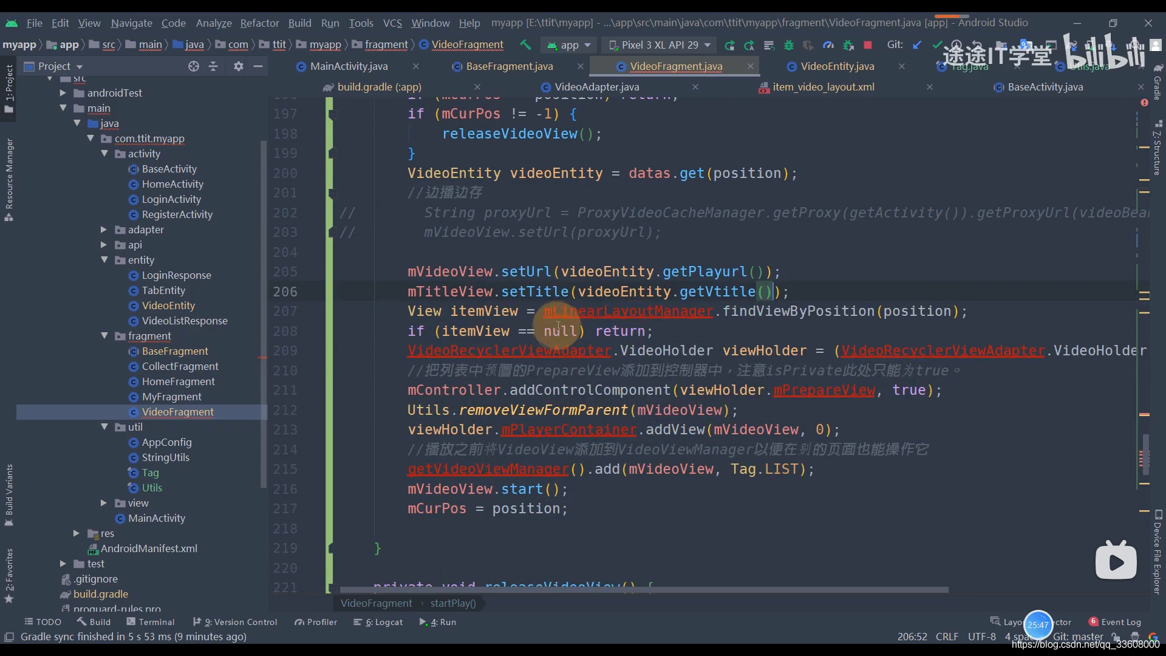The height and width of the screenshot is (656, 1166).
Task: Switch to BaseFragment.java tab
Action: click(x=509, y=66)
